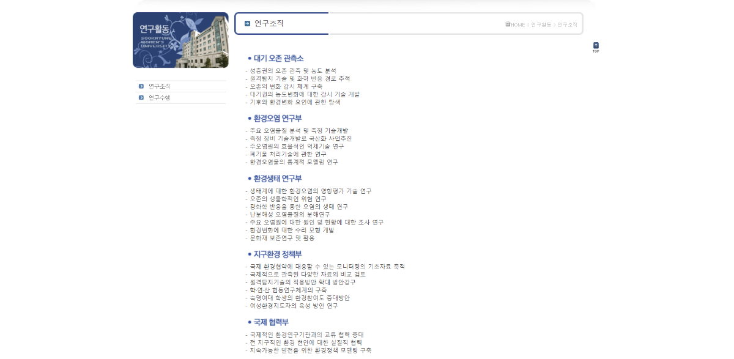
Task: Click arrow icon in 연구조직 page title
Action: [x=247, y=24]
